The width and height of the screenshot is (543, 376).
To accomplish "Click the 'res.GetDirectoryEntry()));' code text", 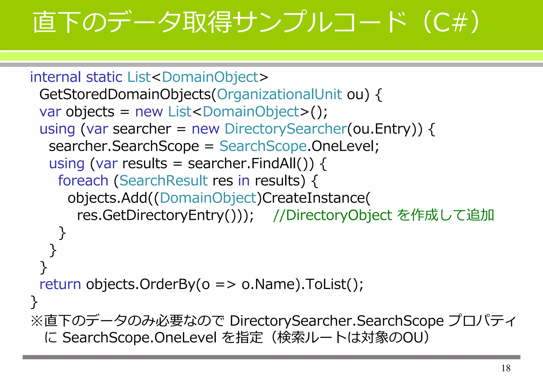I will (165, 215).
